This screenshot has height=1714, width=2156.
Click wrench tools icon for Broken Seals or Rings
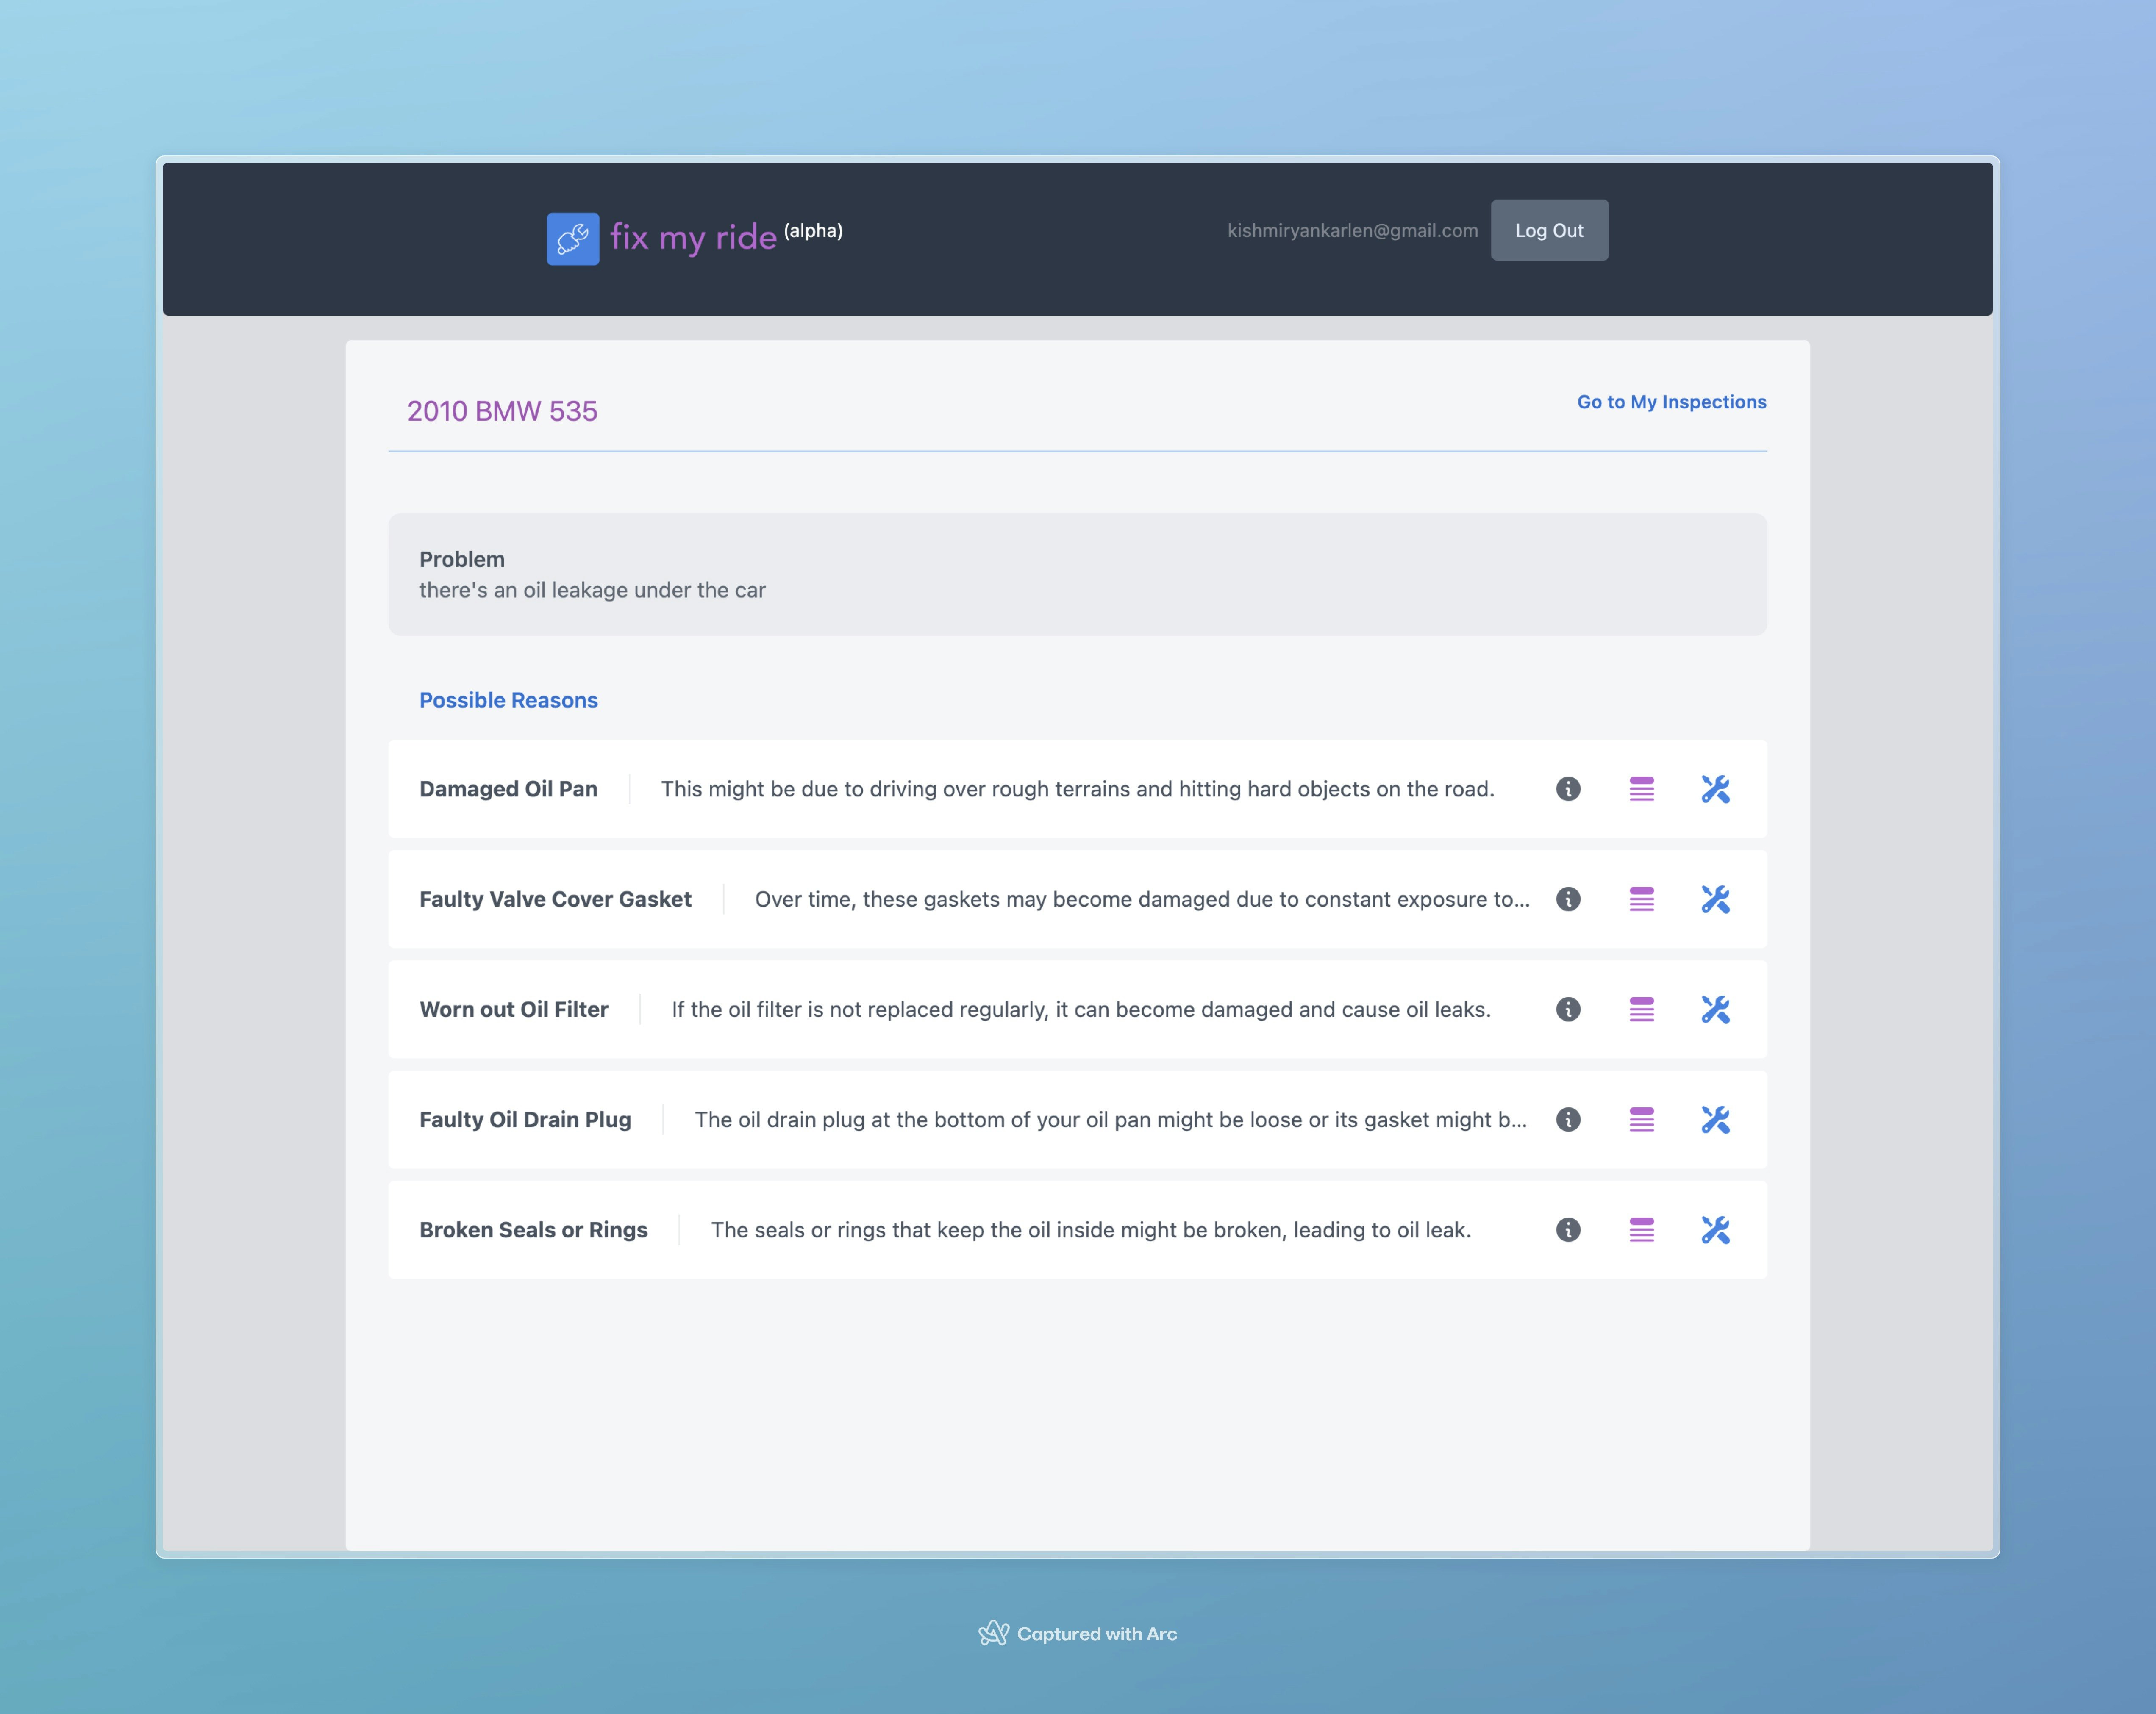click(x=1715, y=1229)
